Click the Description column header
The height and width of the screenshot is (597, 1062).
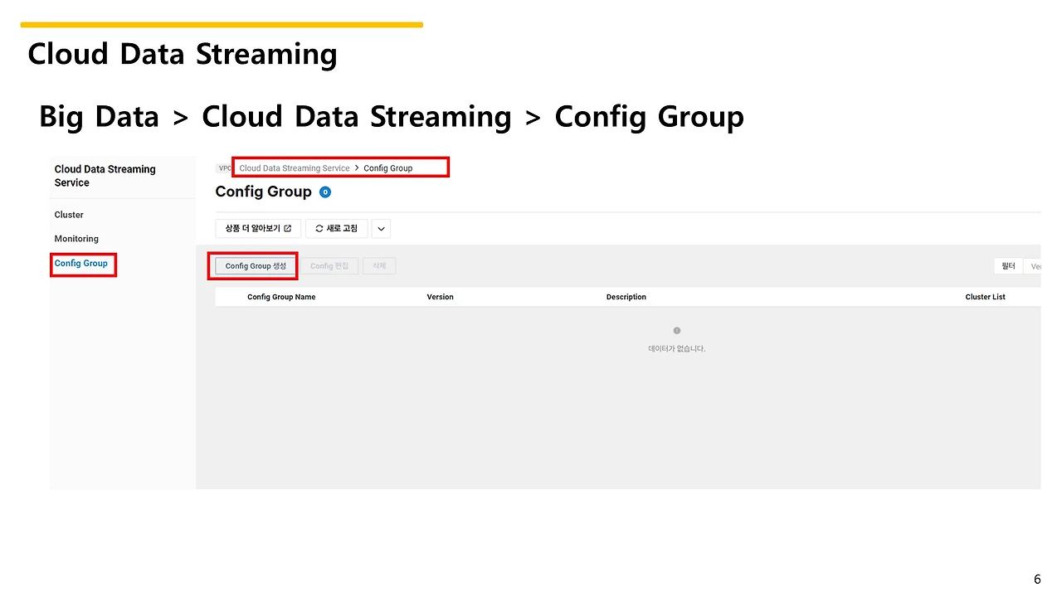click(626, 297)
